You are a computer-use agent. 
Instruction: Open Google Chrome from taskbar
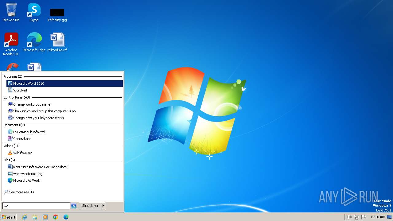pyautogui.click(x=56, y=217)
